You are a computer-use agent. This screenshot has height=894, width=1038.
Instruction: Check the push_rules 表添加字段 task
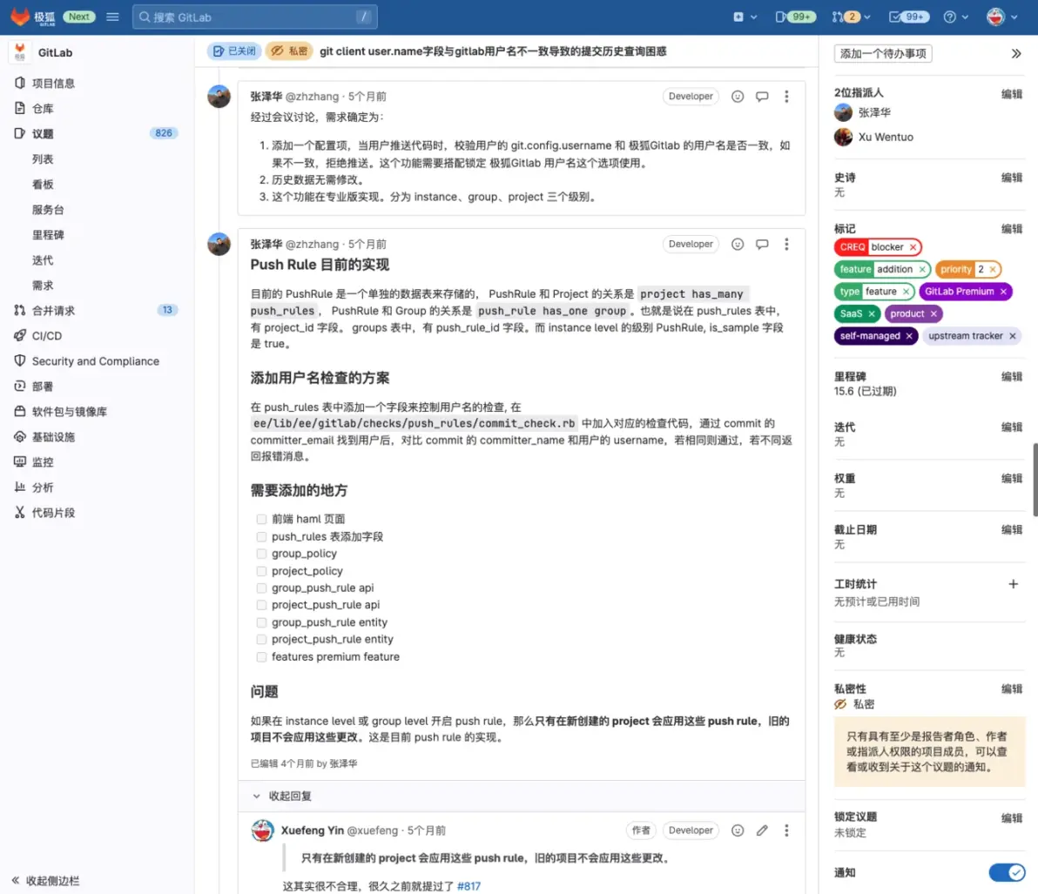click(x=261, y=537)
